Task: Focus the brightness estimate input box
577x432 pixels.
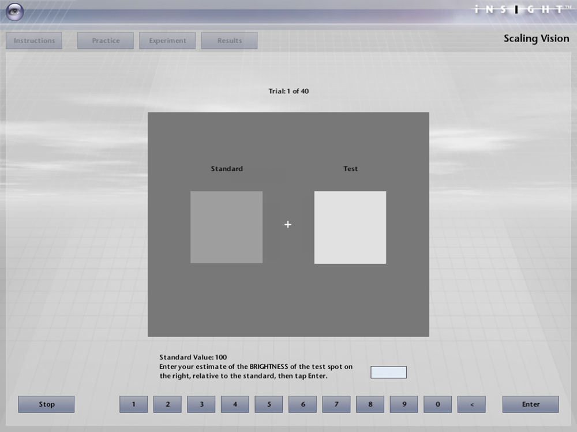Action: click(x=388, y=372)
